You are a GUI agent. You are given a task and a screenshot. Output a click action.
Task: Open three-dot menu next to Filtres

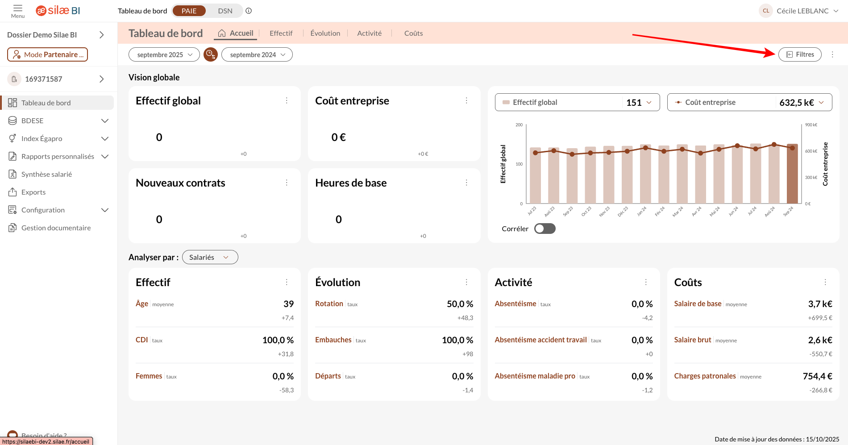tap(832, 54)
